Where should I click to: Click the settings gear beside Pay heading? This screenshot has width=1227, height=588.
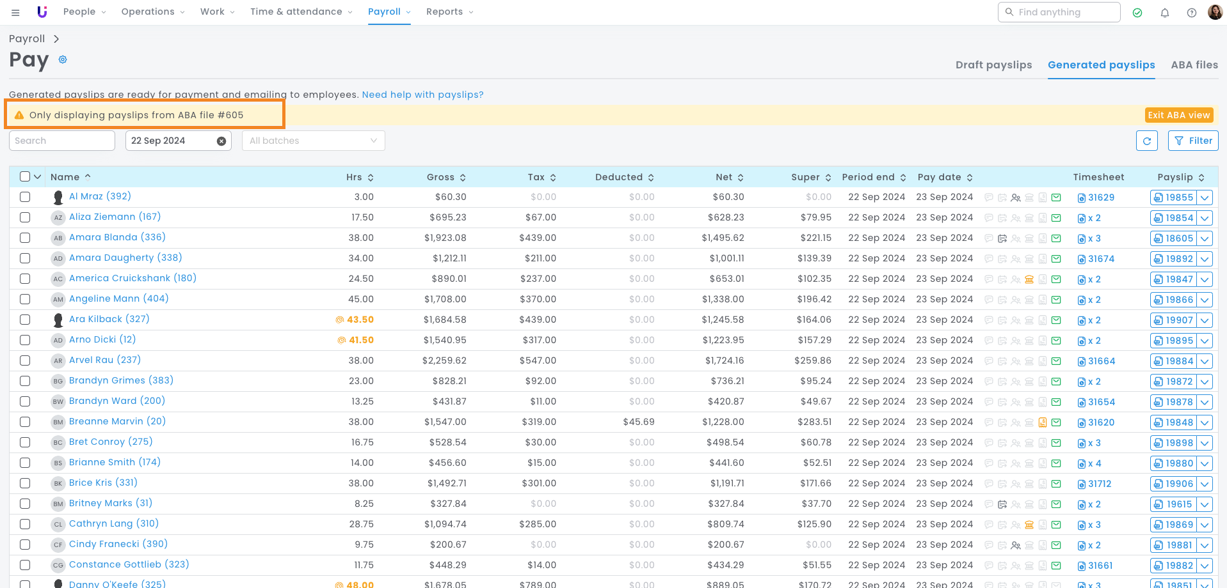[x=63, y=59]
